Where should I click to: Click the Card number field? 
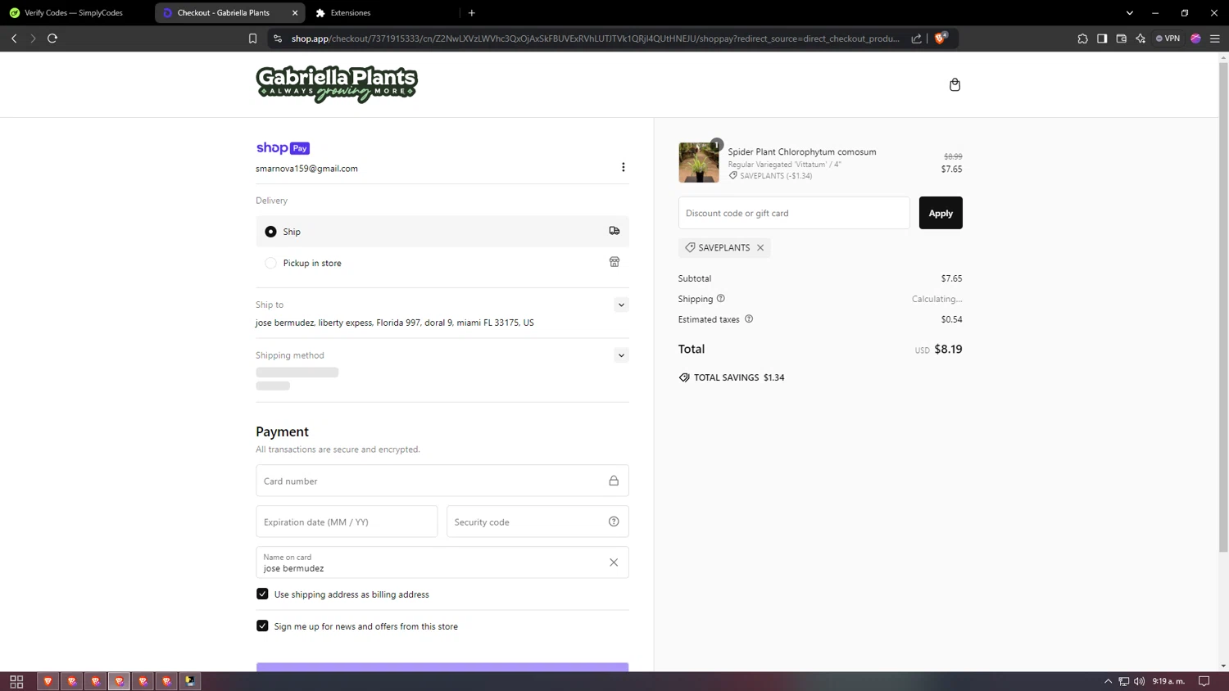442,481
